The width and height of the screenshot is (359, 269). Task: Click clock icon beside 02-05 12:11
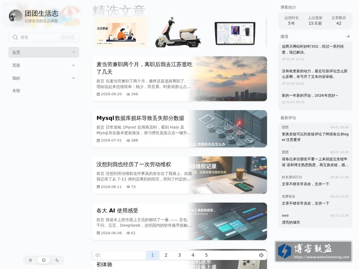(x=283, y=59)
